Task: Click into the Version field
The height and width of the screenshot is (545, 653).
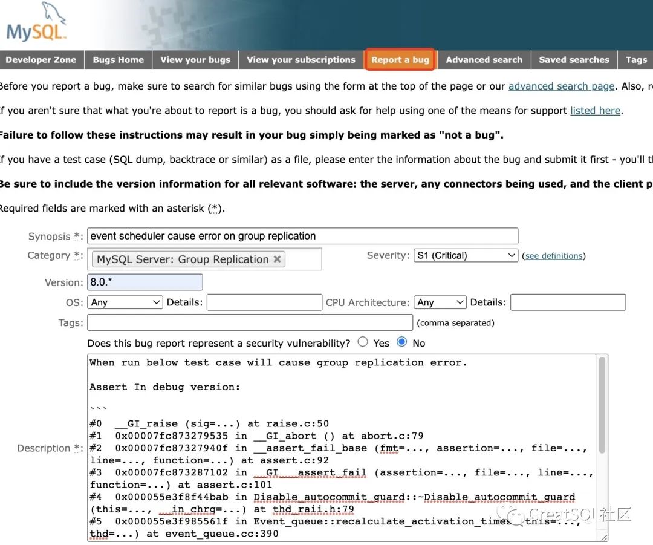Action: 145,282
